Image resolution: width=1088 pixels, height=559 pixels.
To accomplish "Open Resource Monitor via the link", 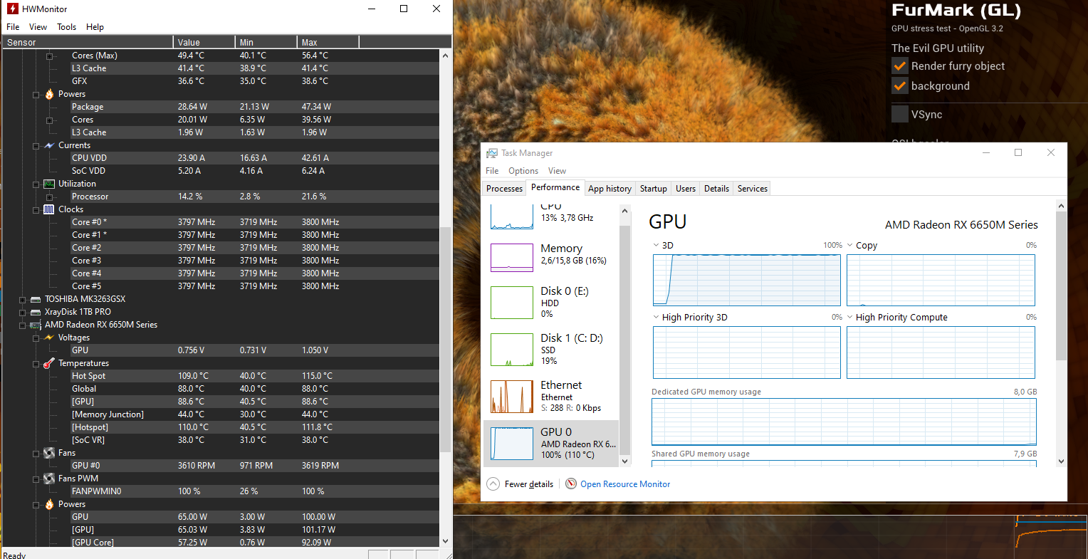I will (625, 484).
